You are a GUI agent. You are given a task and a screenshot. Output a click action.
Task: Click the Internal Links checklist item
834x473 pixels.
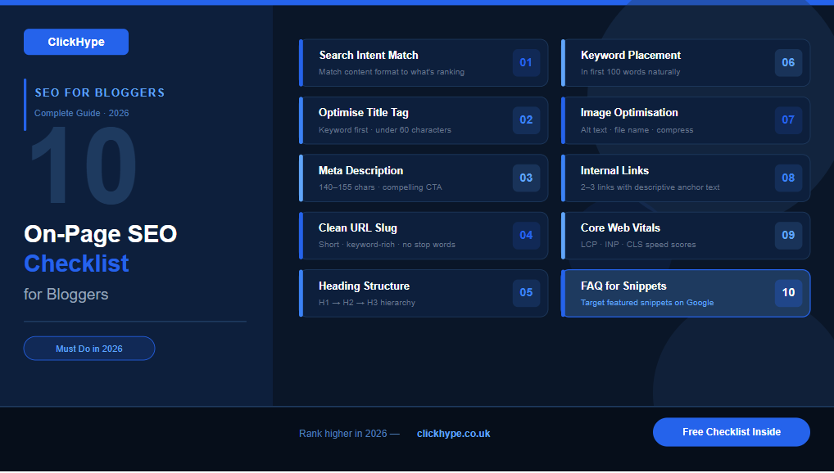[672, 178]
